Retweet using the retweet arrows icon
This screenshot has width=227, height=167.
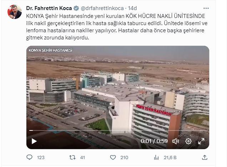click(72, 157)
